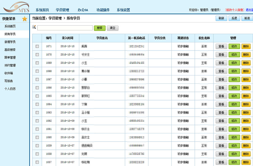Click the star icon beside 快捷菜单

pos(24,19)
